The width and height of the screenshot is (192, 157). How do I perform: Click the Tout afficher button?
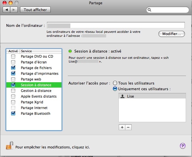pos(35,10)
